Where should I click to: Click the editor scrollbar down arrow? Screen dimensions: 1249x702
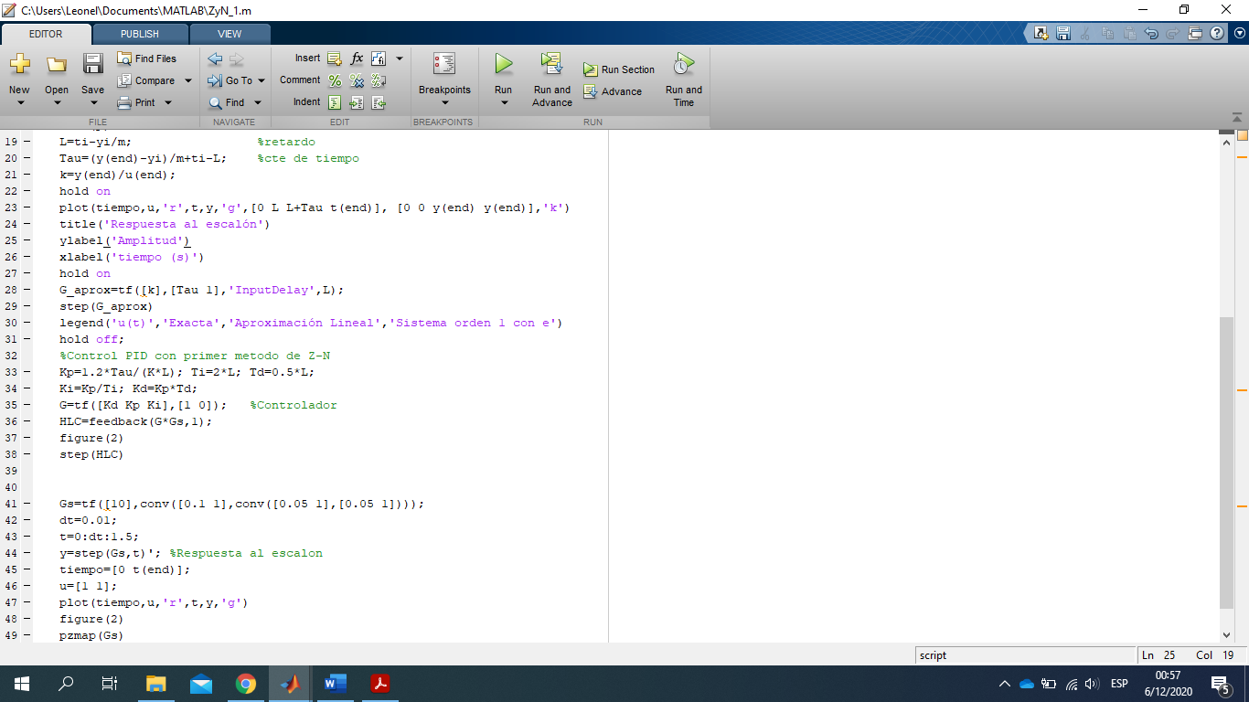(1227, 634)
